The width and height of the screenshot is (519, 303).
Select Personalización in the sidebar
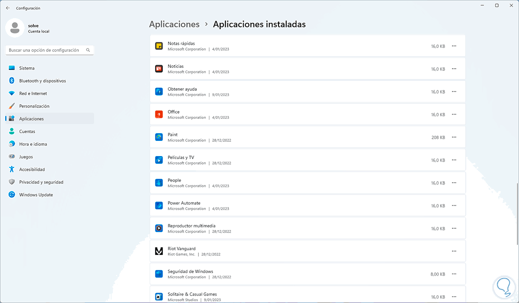34,106
